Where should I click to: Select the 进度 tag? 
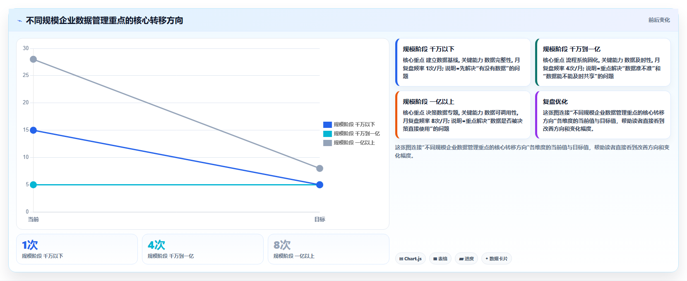(x=466, y=259)
